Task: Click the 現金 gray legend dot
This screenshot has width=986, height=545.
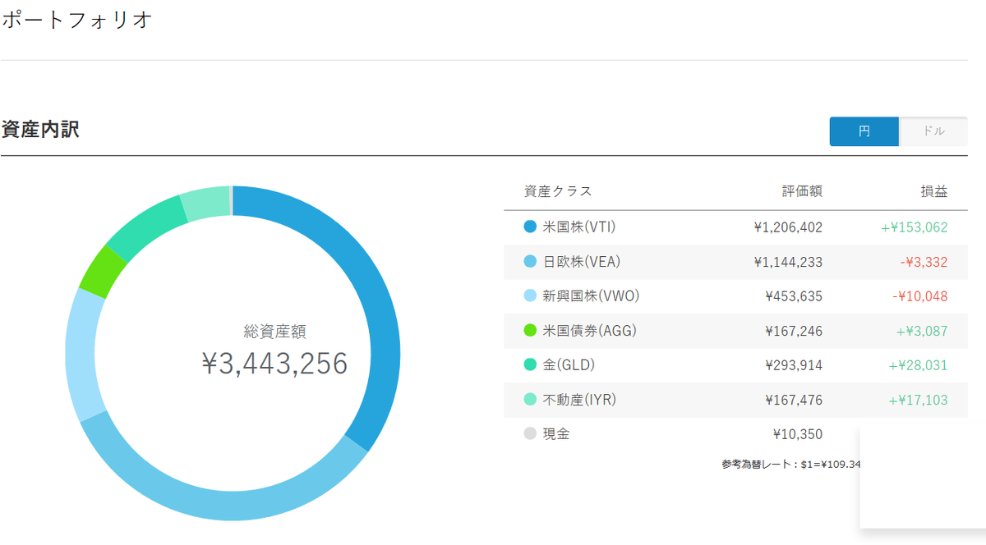Action: tap(530, 434)
